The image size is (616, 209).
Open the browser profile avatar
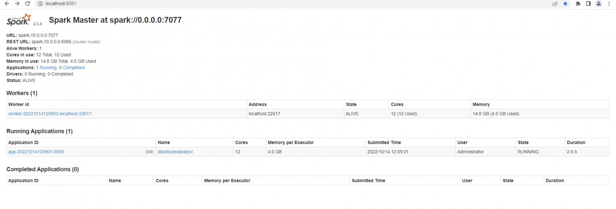pos(599,4)
